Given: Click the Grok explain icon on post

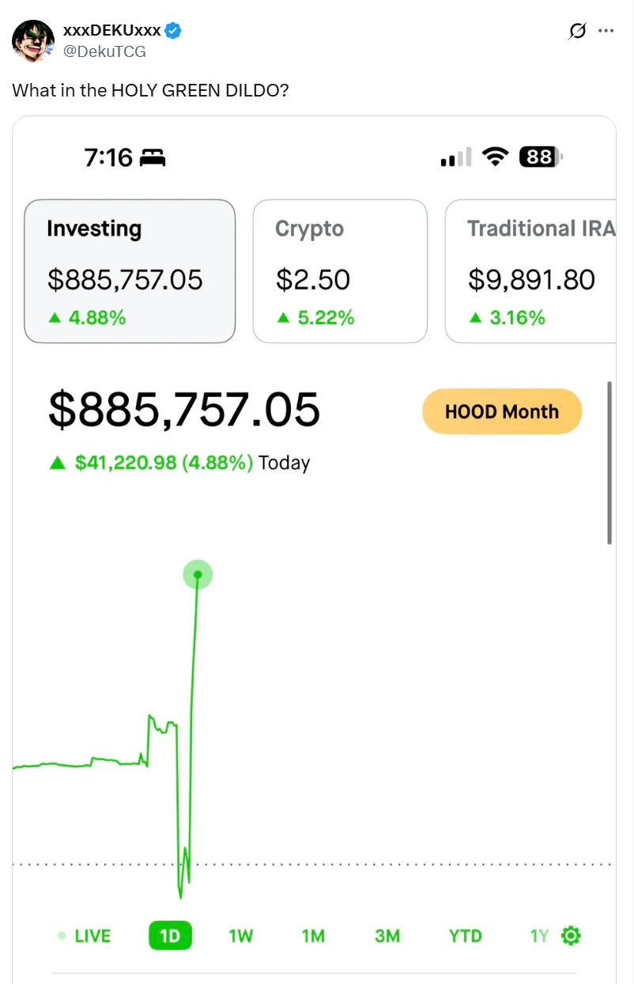Looking at the screenshot, I should pyautogui.click(x=578, y=31).
